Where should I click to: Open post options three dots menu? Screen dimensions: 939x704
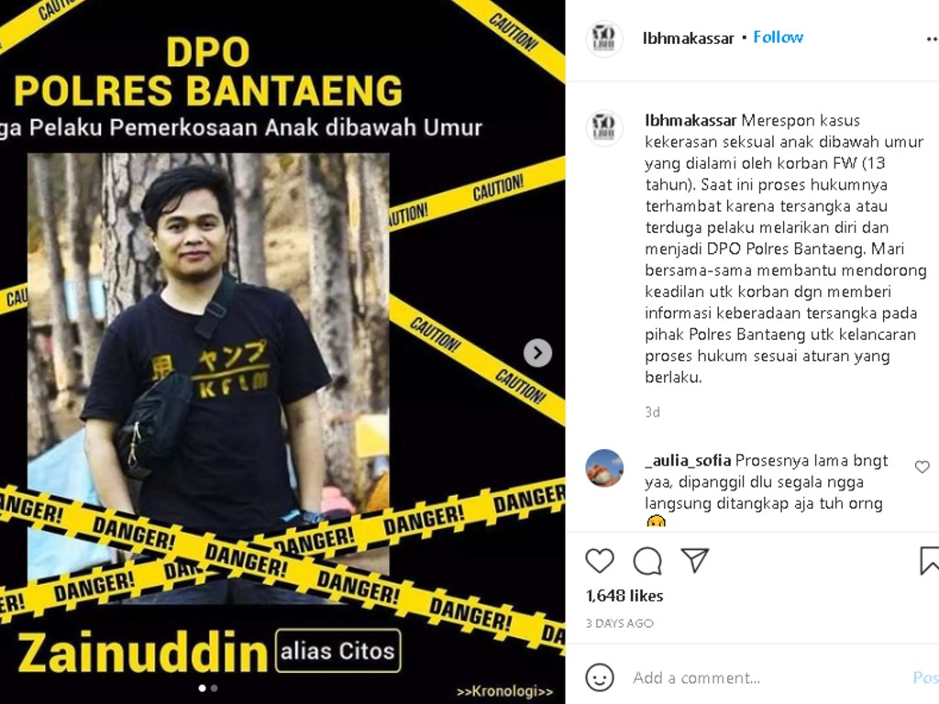coord(932,38)
